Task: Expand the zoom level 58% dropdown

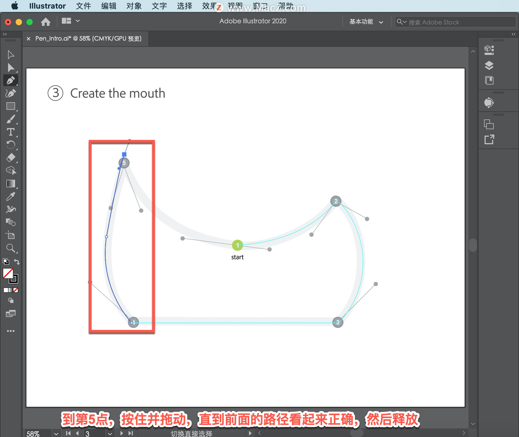Action: point(56,433)
